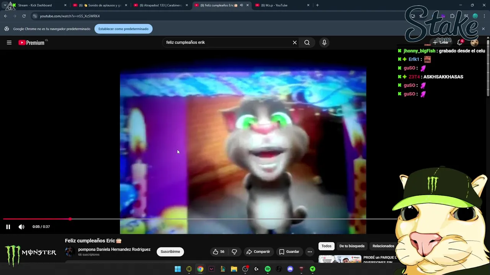The height and width of the screenshot is (275, 490).
Task: Clear the search box with the X
Action: click(295, 42)
